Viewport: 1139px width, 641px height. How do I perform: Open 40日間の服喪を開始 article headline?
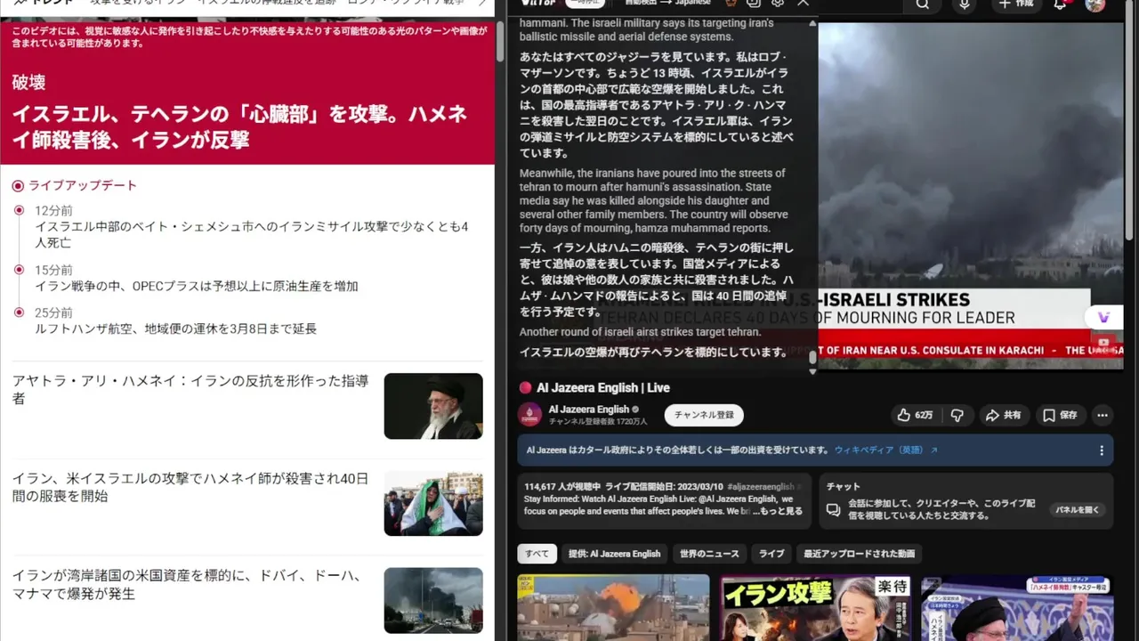click(190, 487)
